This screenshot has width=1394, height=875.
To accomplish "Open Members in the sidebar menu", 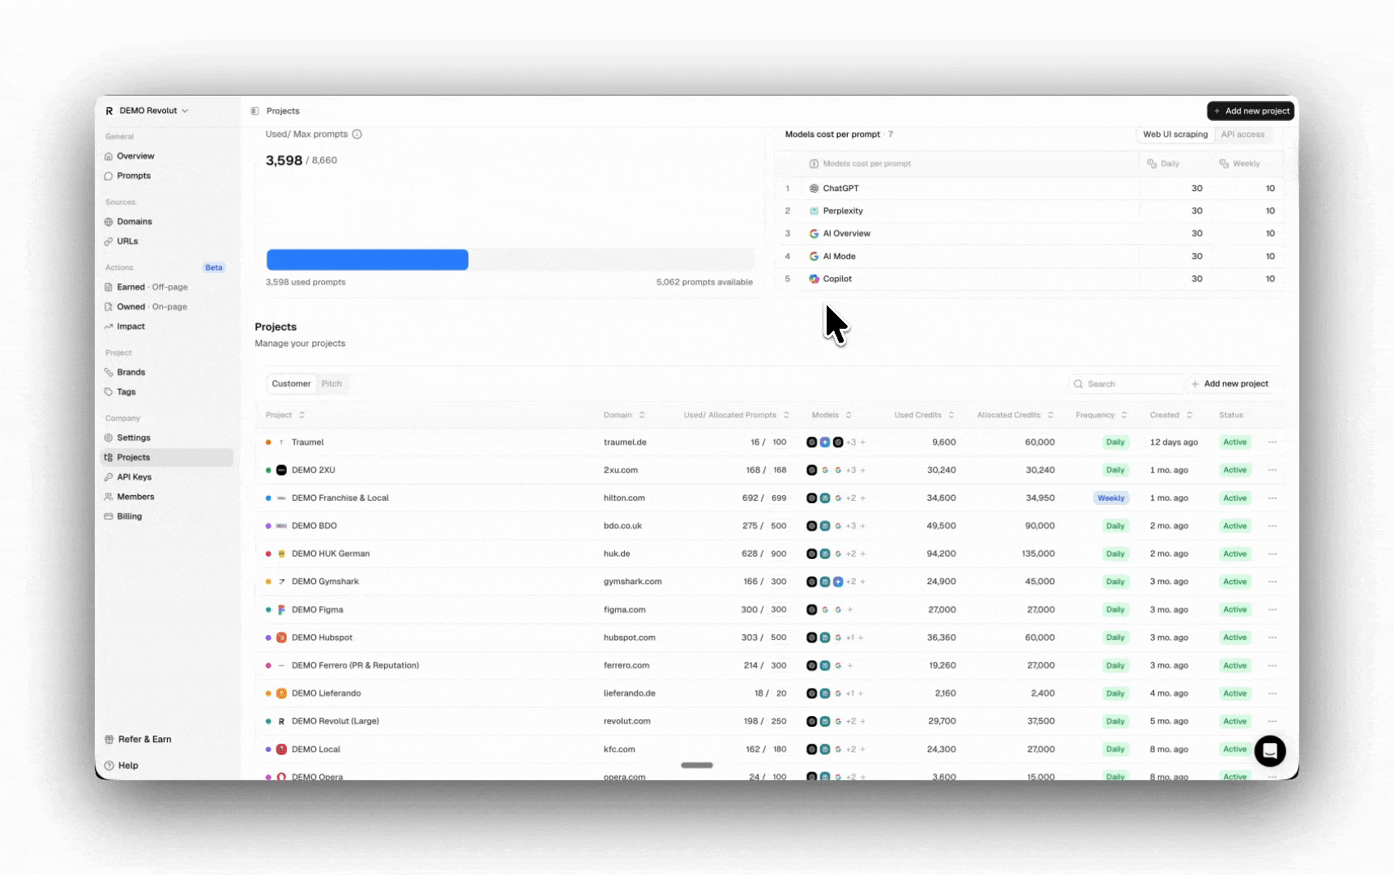I will [167, 497].
